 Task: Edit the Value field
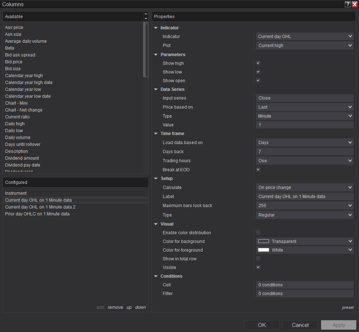tap(305, 125)
